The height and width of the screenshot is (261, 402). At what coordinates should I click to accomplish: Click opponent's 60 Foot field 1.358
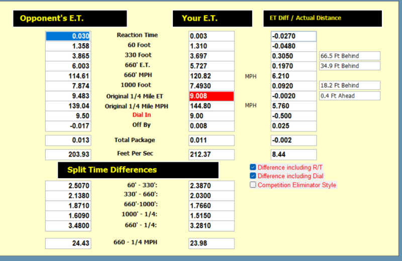click(68, 46)
